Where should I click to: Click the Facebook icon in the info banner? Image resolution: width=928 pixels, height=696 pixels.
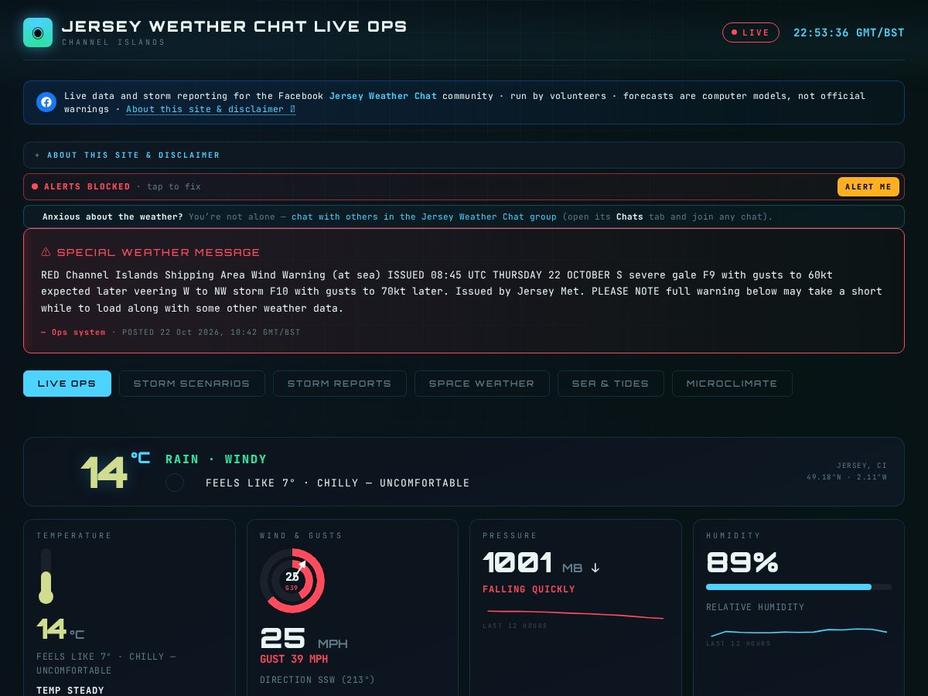[x=46, y=102]
